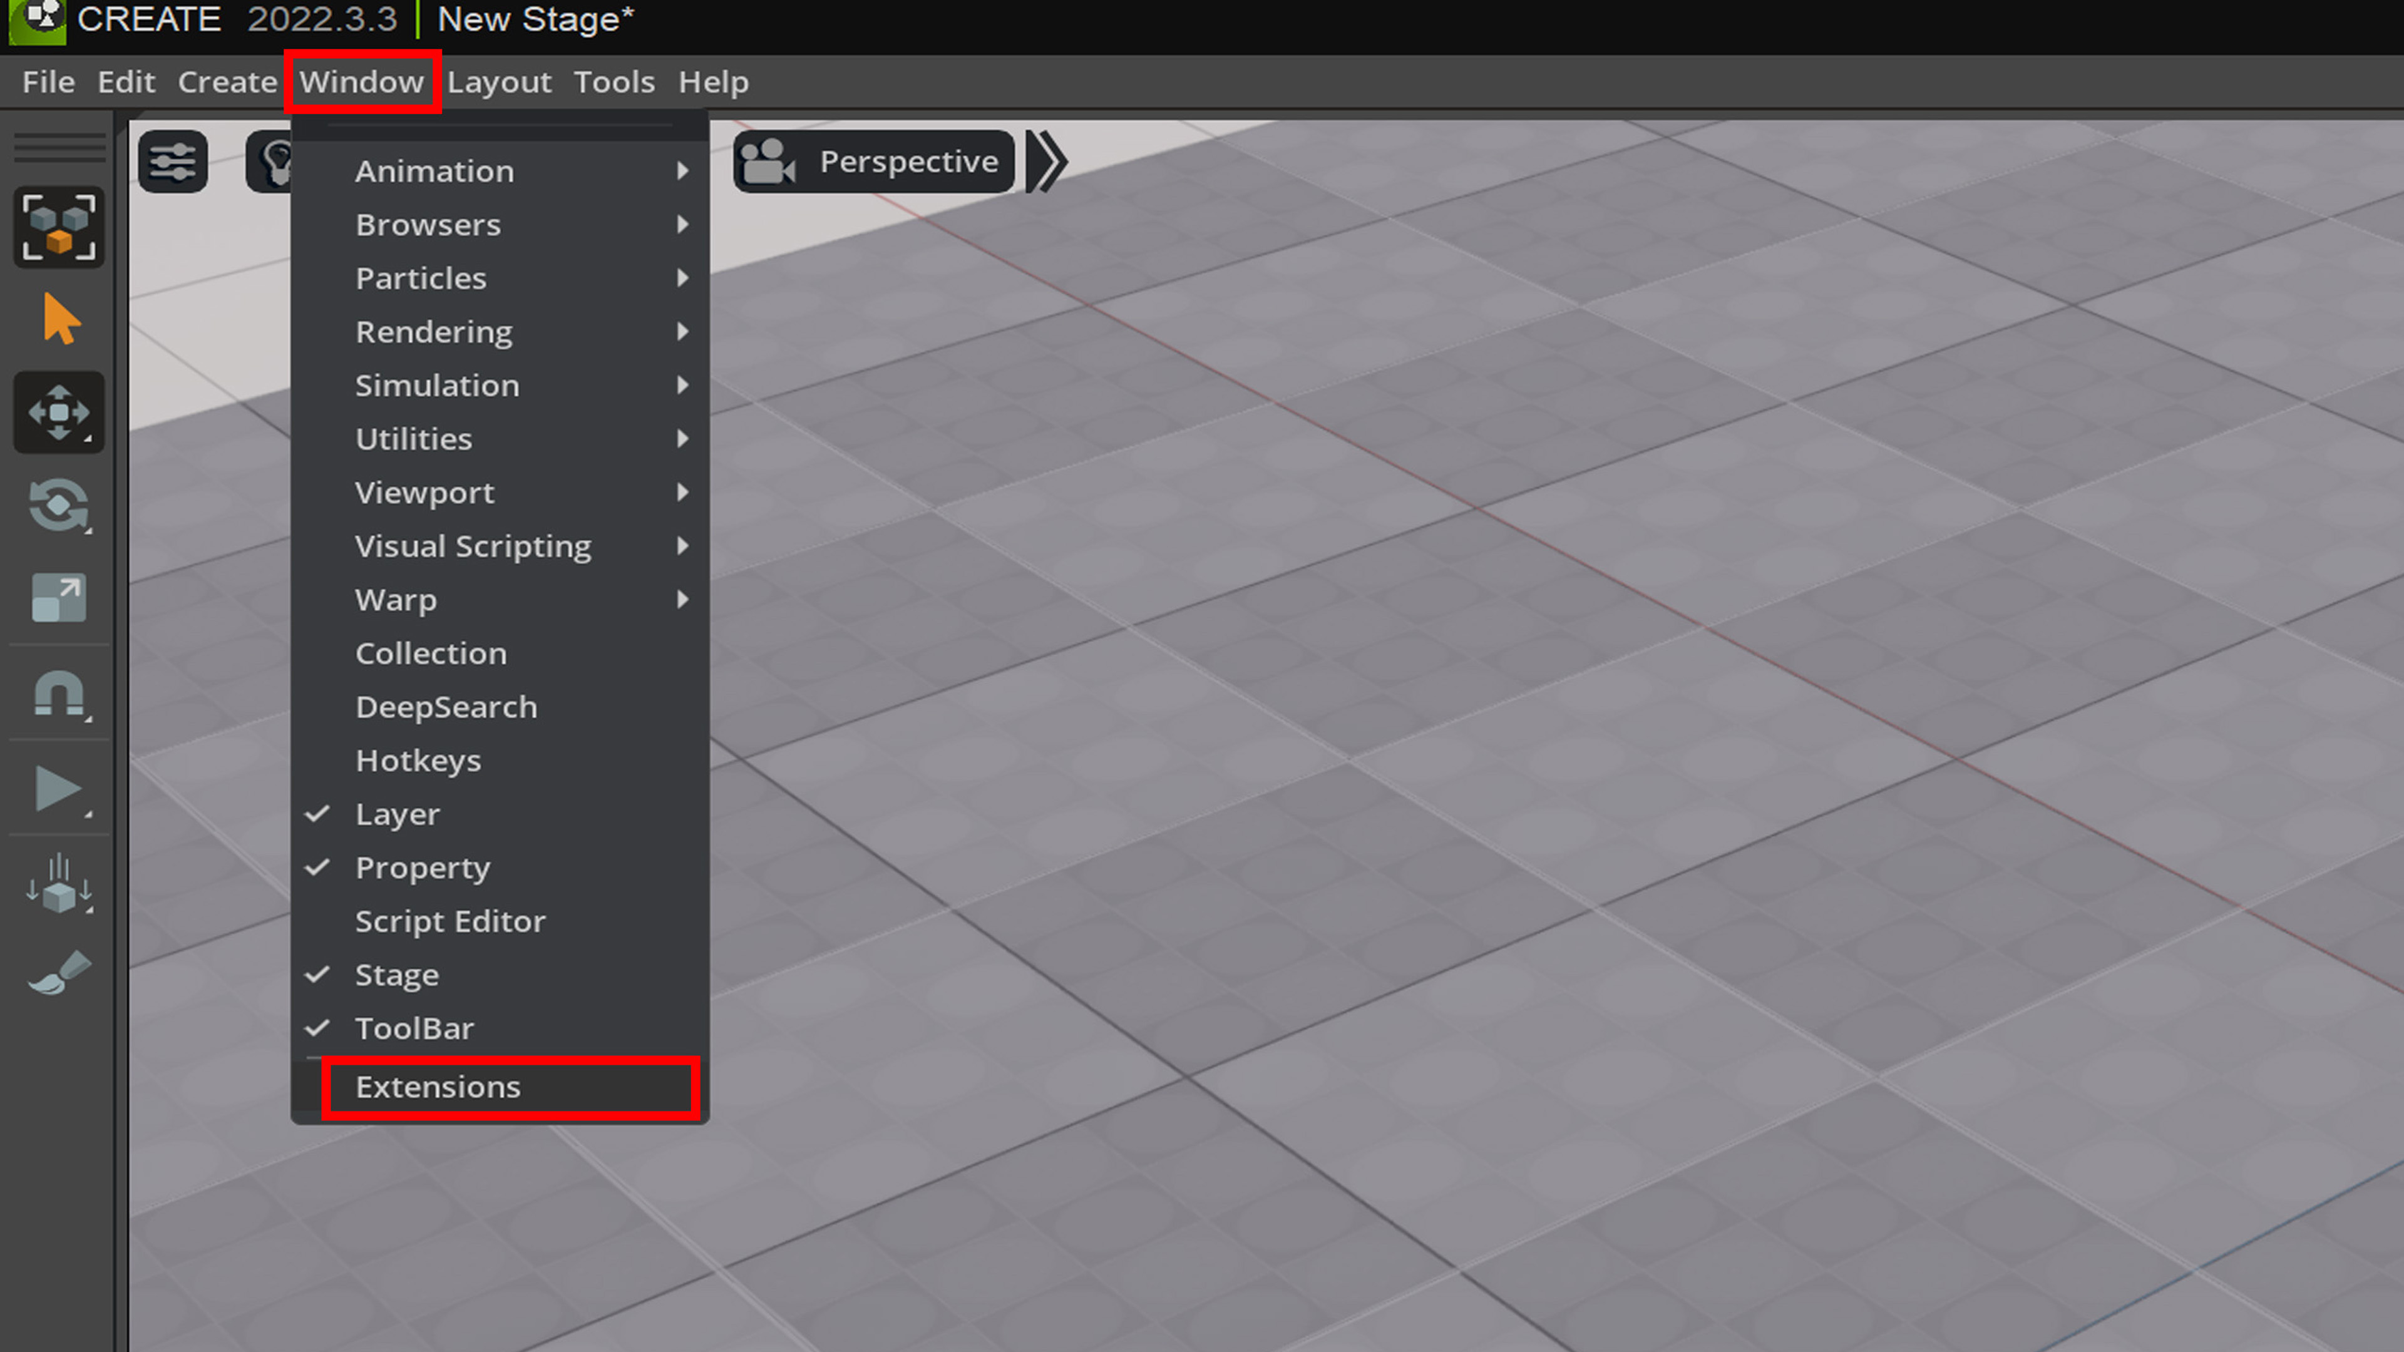Expand the Animation submenu
The image size is (2404, 1352).
tap(435, 171)
